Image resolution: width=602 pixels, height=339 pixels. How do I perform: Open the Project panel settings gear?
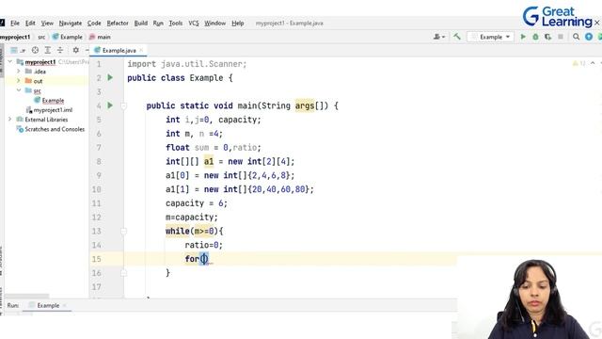pyautogui.click(x=76, y=50)
